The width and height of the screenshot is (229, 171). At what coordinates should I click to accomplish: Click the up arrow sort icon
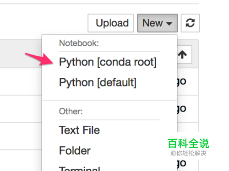point(182,54)
